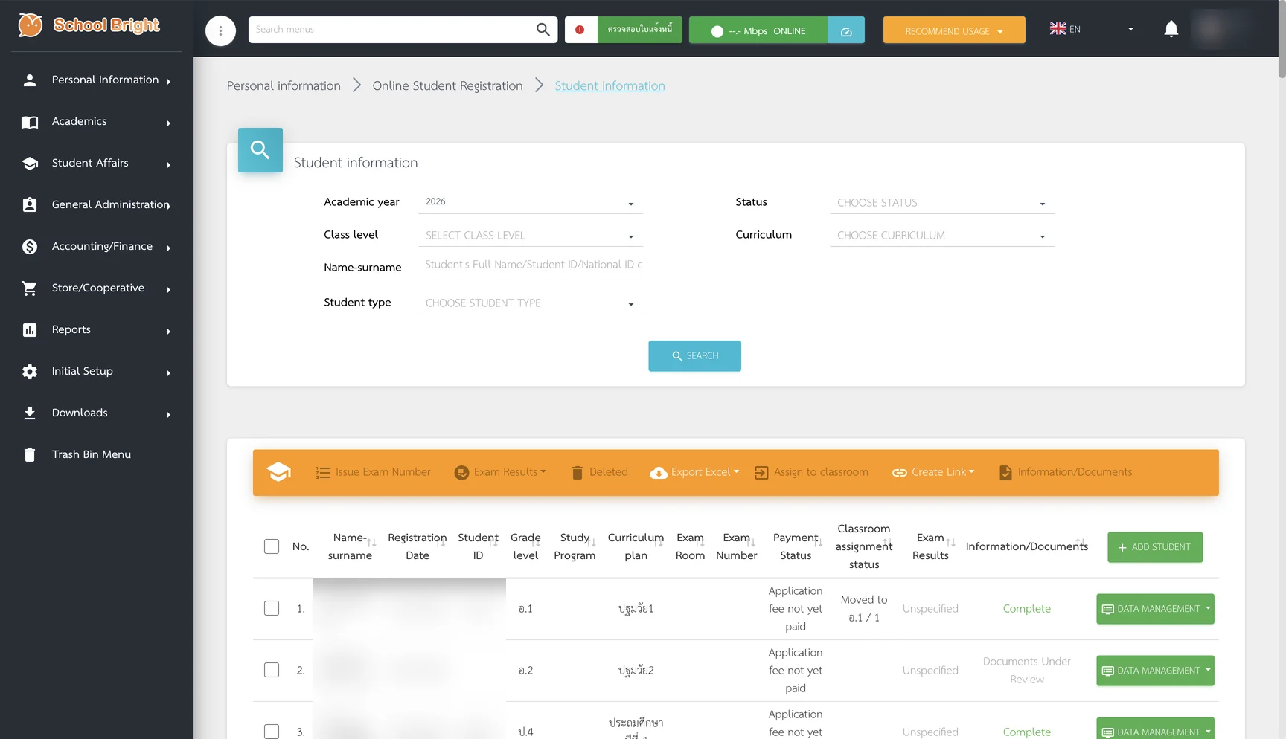Expand the Academics menu

tap(97, 122)
